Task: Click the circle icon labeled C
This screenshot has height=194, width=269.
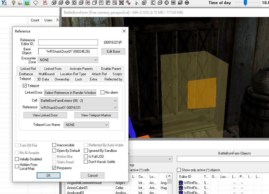Action: (x=167, y=3)
